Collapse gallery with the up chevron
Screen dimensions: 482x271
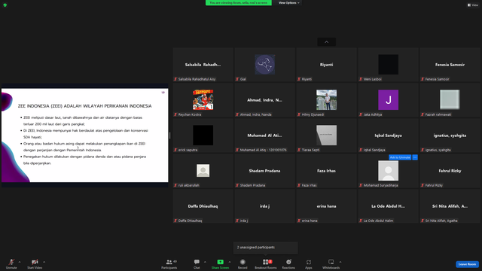point(326,42)
